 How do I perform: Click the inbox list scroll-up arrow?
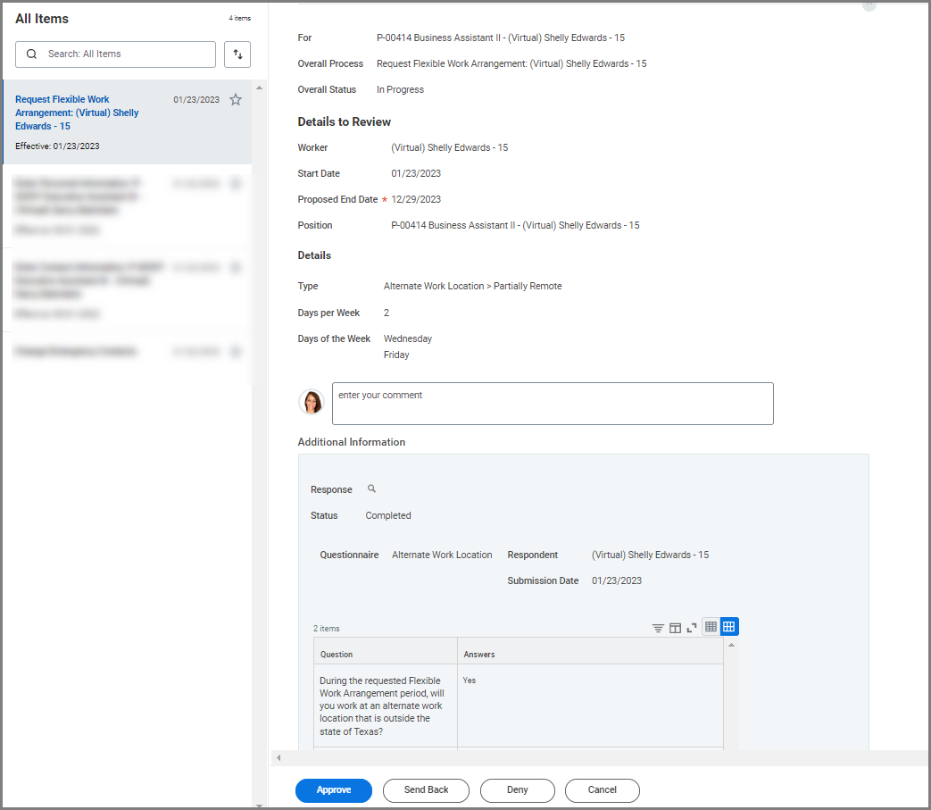click(260, 88)
